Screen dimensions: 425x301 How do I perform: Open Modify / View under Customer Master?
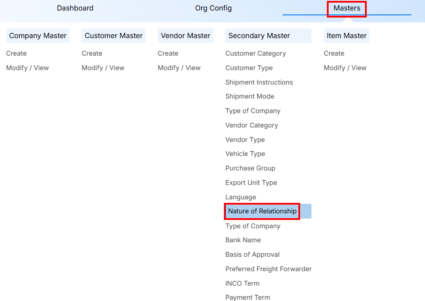click(103, 68)
